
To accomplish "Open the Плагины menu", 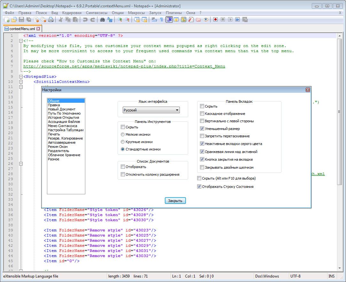I will [174, 13].
